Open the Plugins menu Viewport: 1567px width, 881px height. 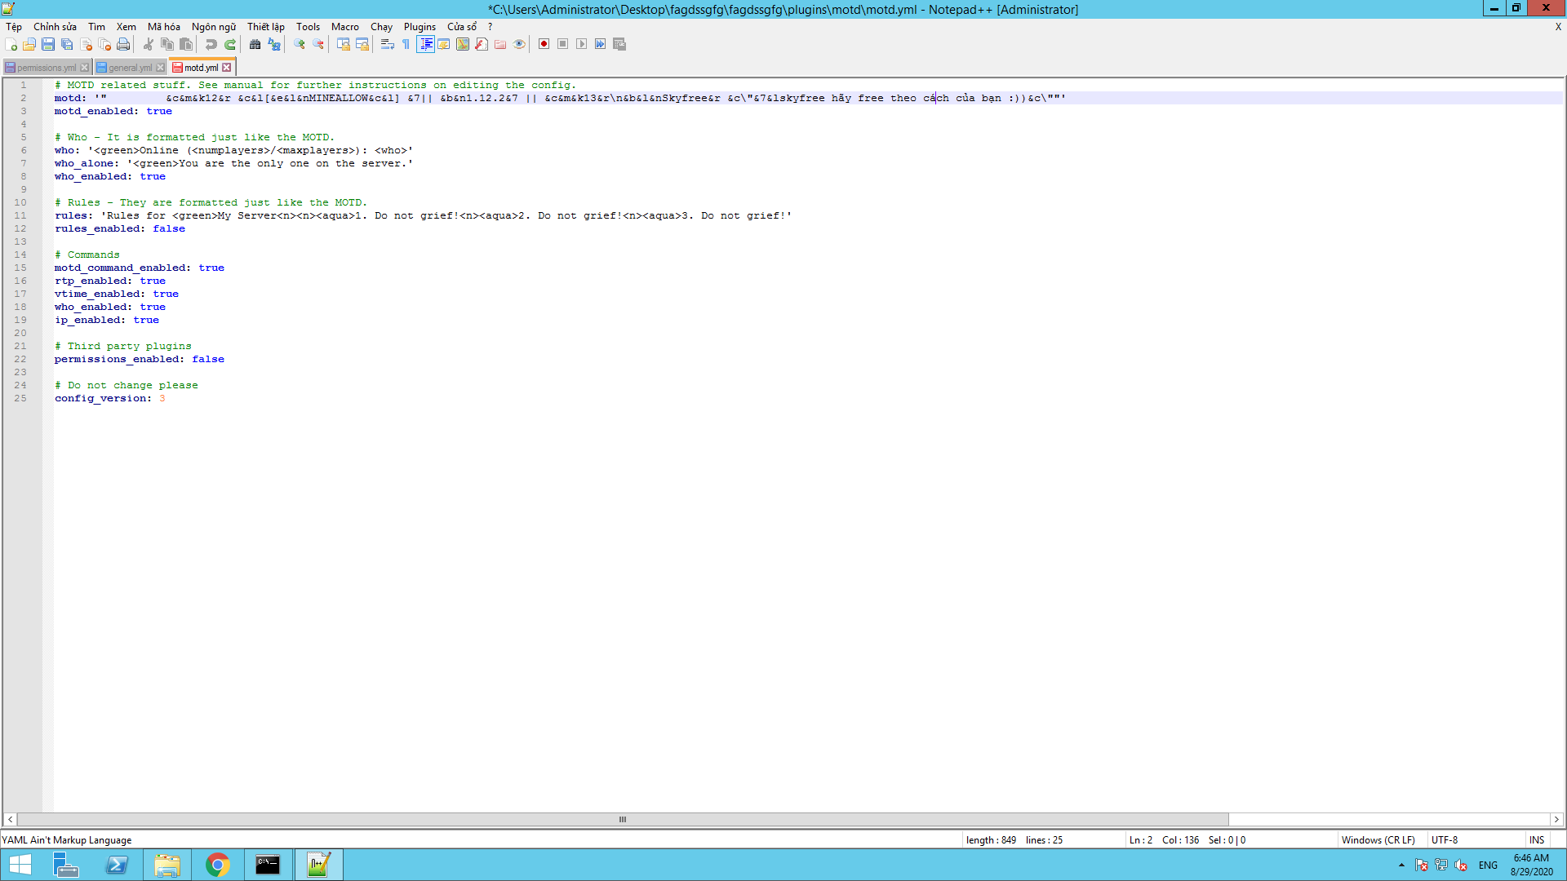point(419,27)
